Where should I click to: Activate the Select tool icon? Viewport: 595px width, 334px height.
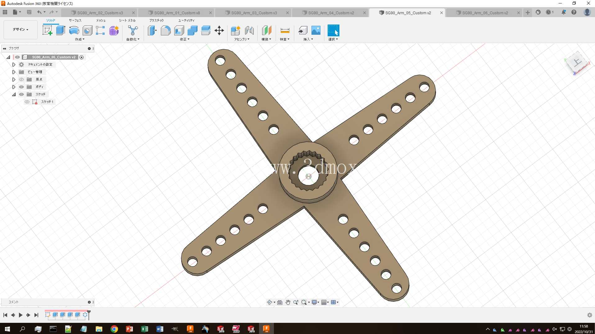tap(333, 30)
